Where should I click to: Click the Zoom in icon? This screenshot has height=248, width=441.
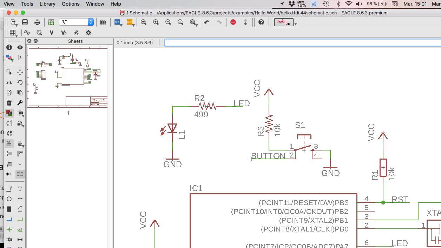156,22
